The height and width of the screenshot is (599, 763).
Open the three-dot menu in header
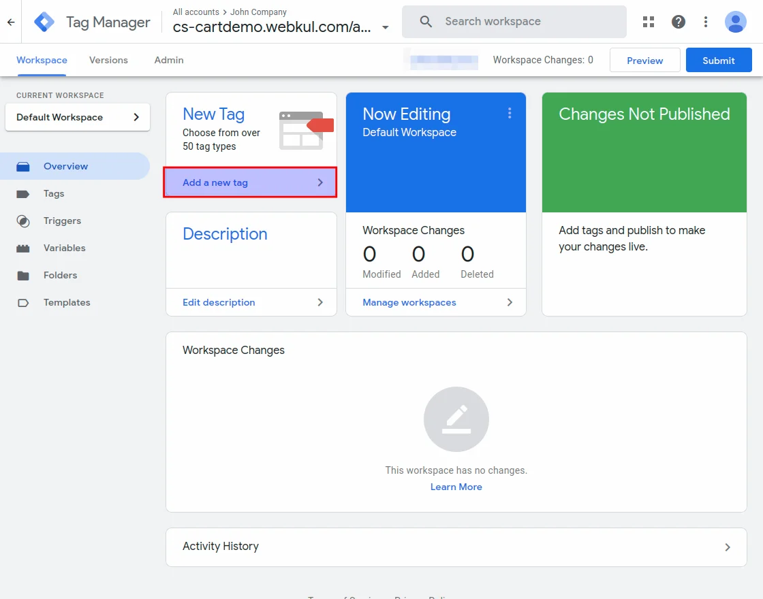click(x=706, y=22)
